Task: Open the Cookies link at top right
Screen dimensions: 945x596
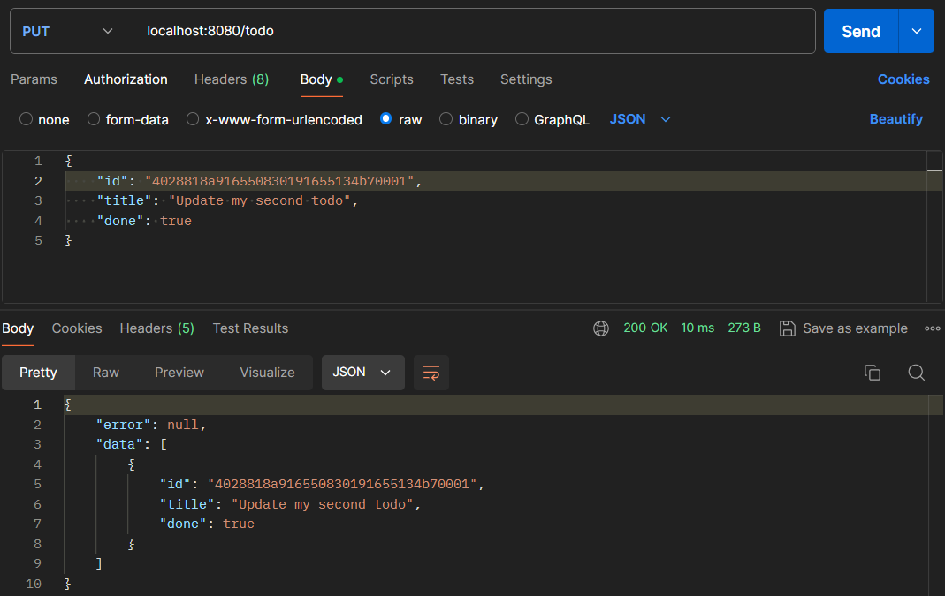Action: point(903,79)
